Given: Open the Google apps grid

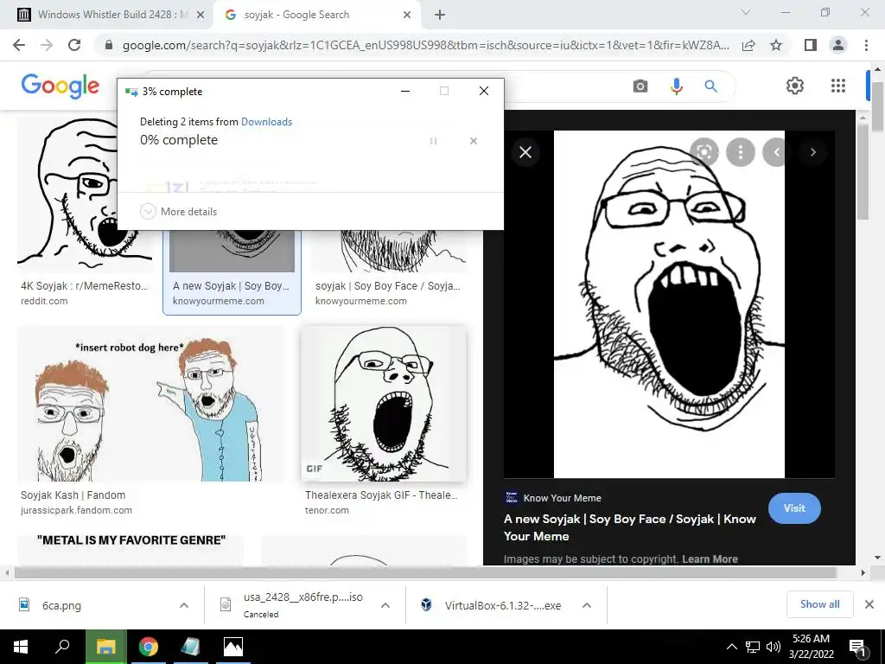Looking at the screenshot, I should click(x=838, y=86).
